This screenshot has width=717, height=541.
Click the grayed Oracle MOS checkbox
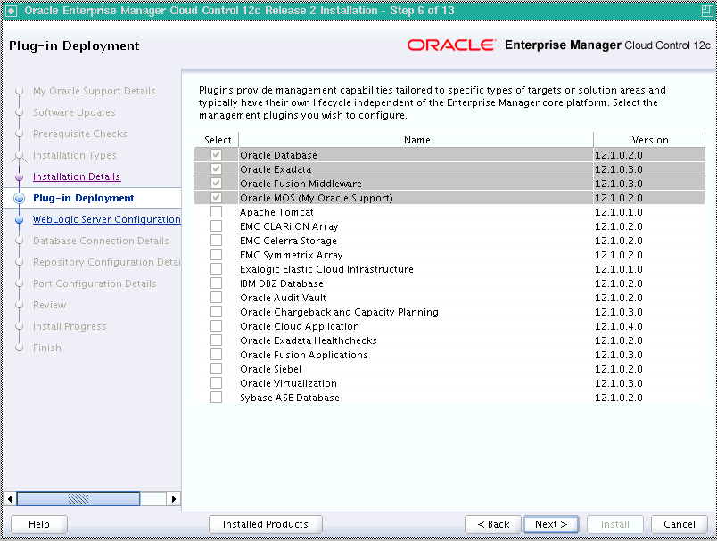point(217,198)
